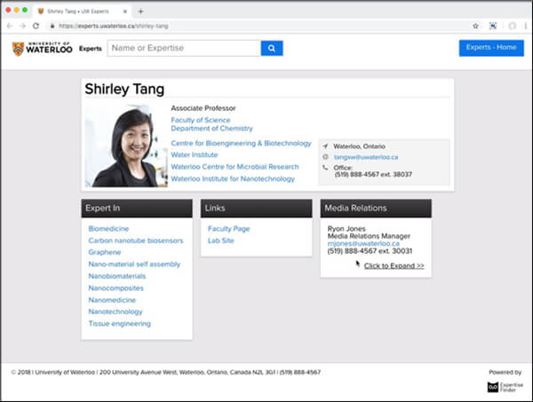Click the browser forward arrow
The width and height of the screenshot is (533, 402).
pos(22,26)
